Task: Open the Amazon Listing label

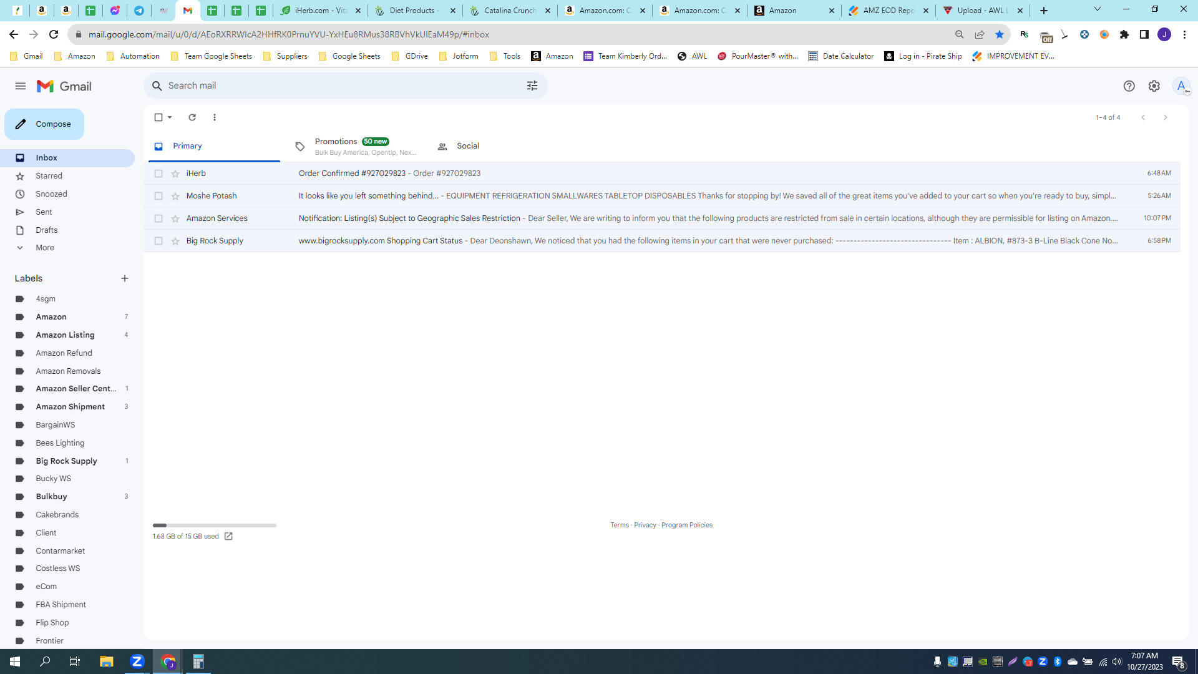Action: point(65,335)
